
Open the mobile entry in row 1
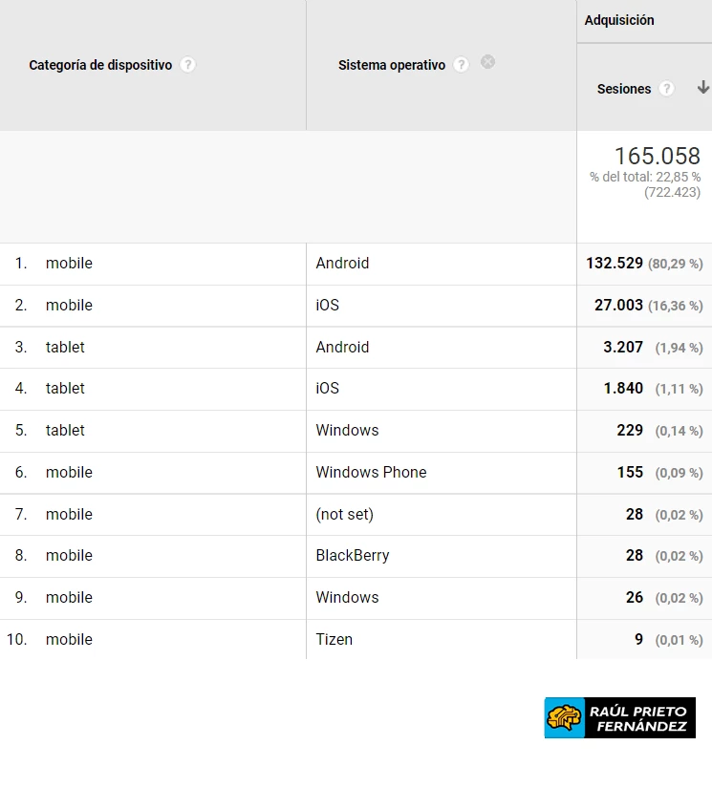click(69, 264)
